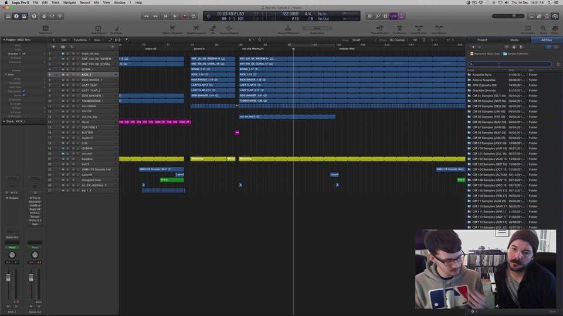
Task: Toggle the Browsers panel button
Action: (x=555, y=16)
